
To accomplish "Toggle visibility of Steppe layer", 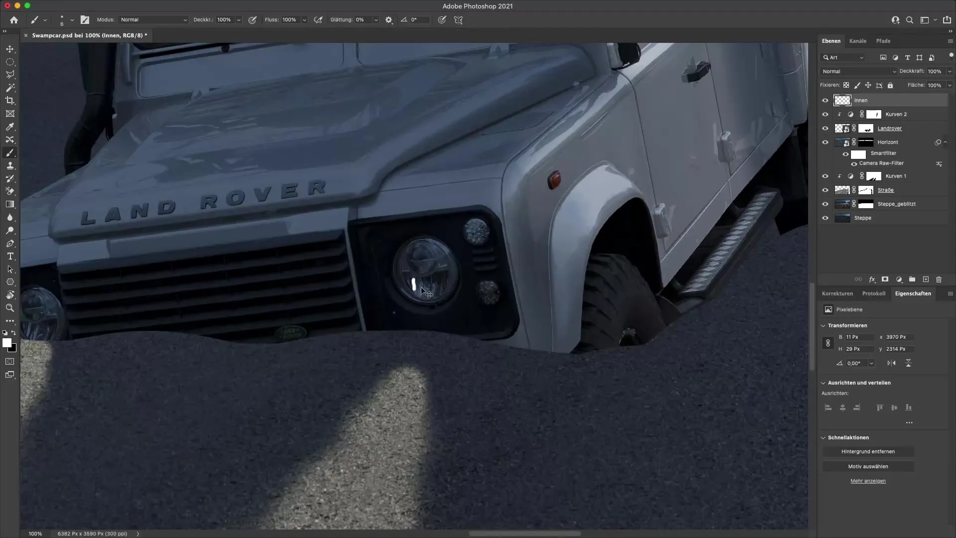I will (825, 218).
